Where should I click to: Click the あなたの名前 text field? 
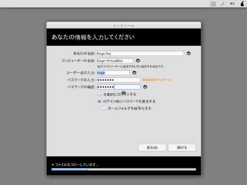(x=140, y=54)
